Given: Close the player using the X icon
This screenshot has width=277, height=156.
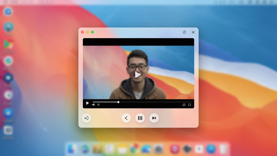Looking at the screenshot, I should [x=193, y=32].
